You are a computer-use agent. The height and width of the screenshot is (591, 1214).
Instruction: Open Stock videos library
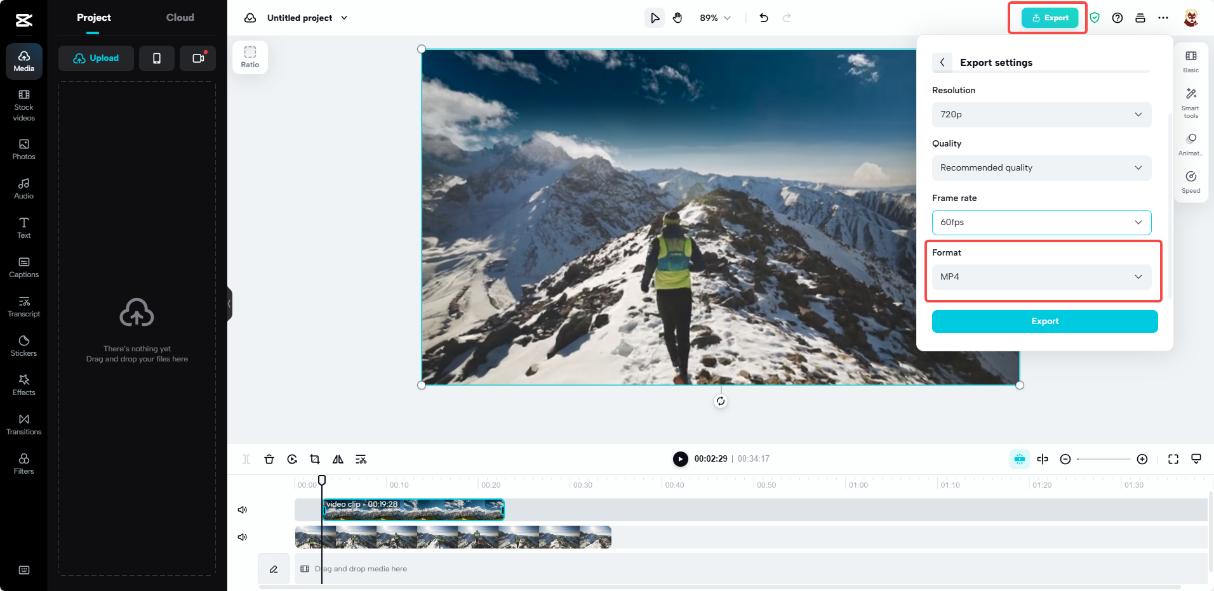click(x=24, y=105)
